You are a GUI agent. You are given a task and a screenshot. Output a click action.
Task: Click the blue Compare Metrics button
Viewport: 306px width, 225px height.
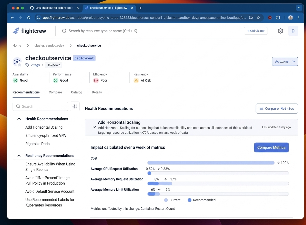[x=271, y=148]
